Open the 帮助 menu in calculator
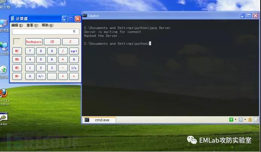This screenshot has width=261, height=152. (x=48, y=25)
